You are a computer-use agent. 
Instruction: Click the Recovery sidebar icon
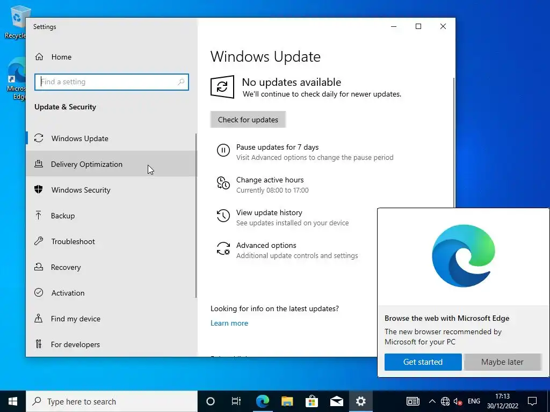[39, 267]
